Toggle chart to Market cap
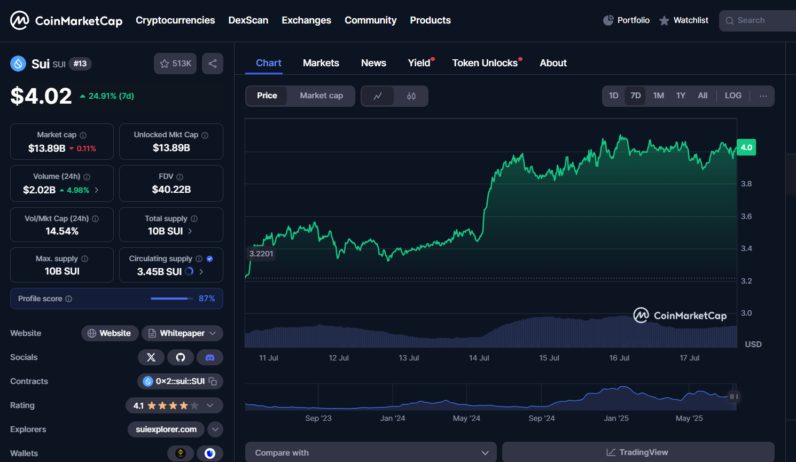796x462 pixels. click(x=321, y=96)
